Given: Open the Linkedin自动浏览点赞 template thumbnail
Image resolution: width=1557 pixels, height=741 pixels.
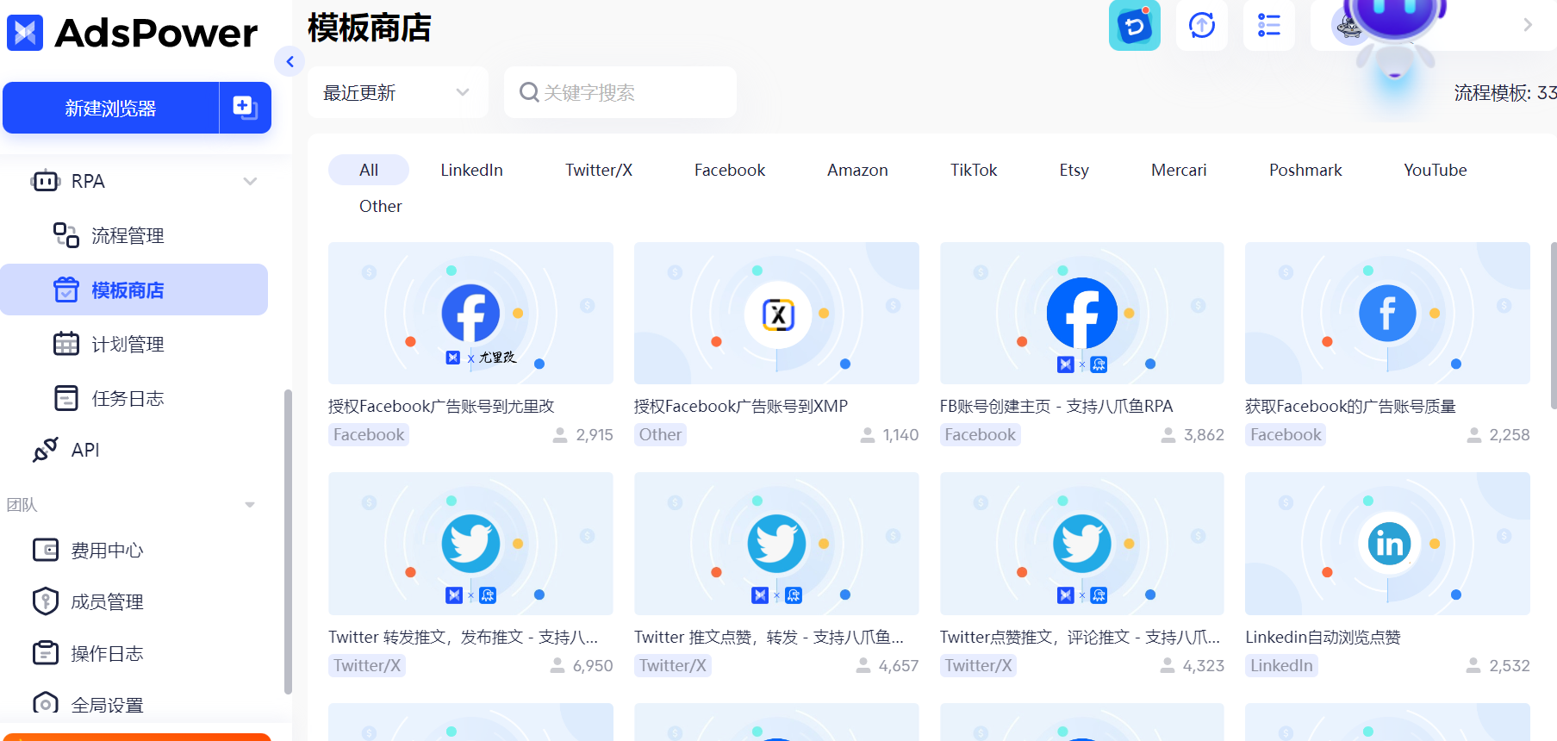Looking at the screenshot, I should [1387, 544].
